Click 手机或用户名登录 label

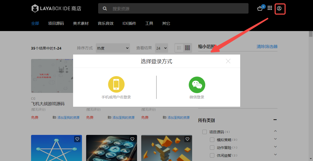point(116,97)
